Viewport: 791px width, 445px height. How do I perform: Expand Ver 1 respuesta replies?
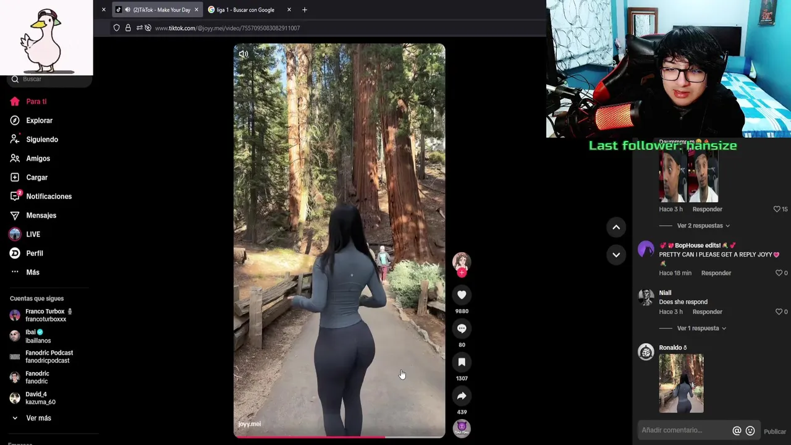[701, 328]
